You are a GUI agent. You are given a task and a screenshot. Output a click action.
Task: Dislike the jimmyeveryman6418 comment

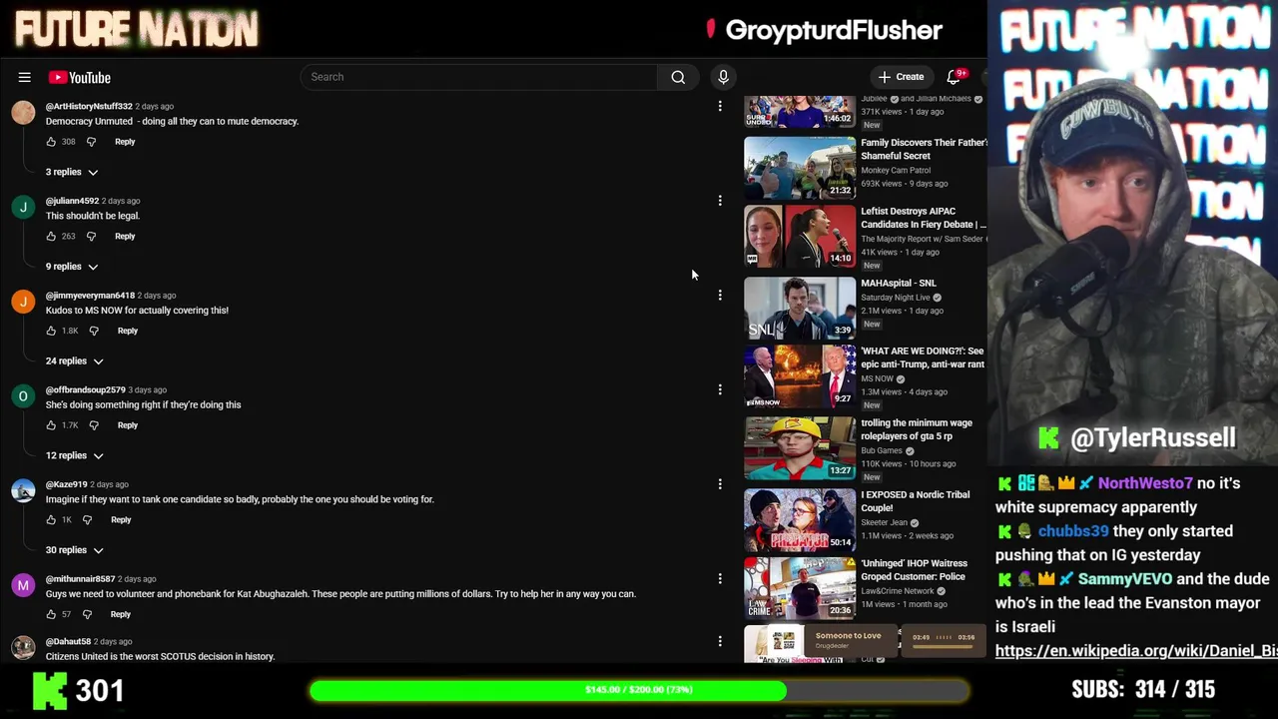pyautogui.click(x=94, y=331)
